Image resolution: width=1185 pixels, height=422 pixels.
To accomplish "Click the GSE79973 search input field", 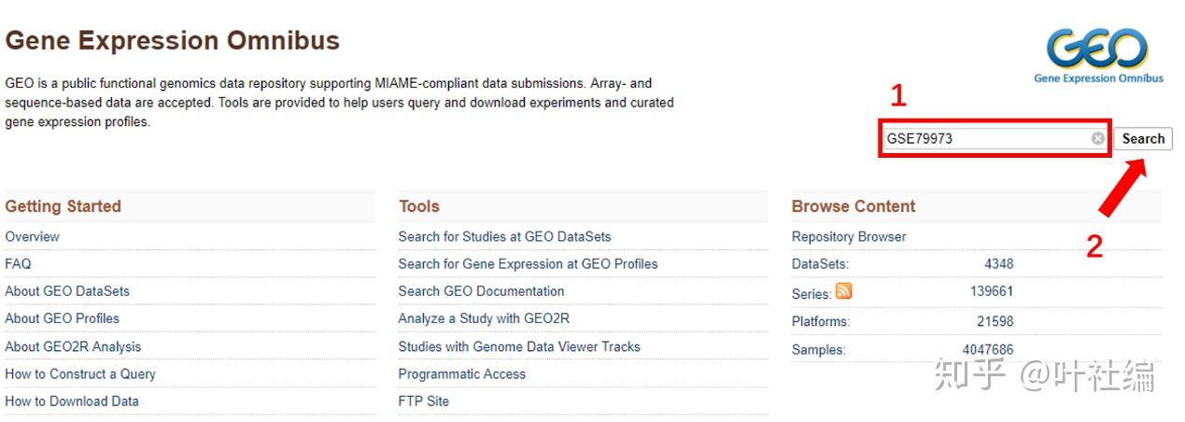I will (x=985, y=139).
